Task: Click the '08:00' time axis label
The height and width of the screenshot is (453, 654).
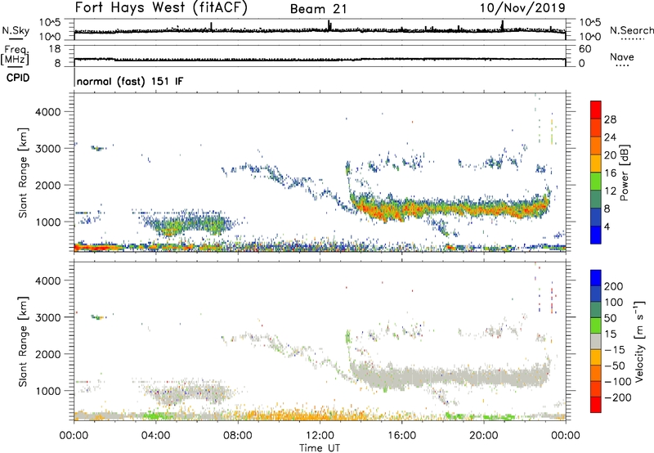Action: tap(238, 436)
